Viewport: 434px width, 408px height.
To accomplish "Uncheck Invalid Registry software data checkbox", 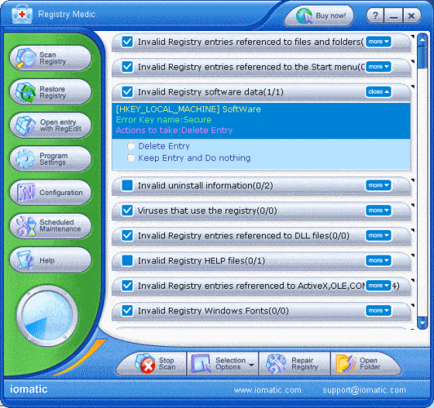I will (127, 91).
